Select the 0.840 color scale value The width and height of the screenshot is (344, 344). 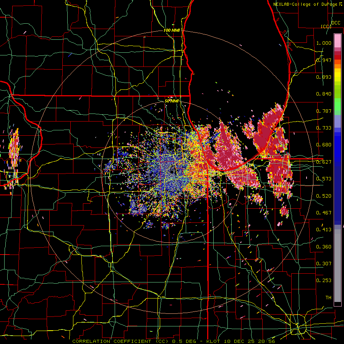click(x=324, y=94)
